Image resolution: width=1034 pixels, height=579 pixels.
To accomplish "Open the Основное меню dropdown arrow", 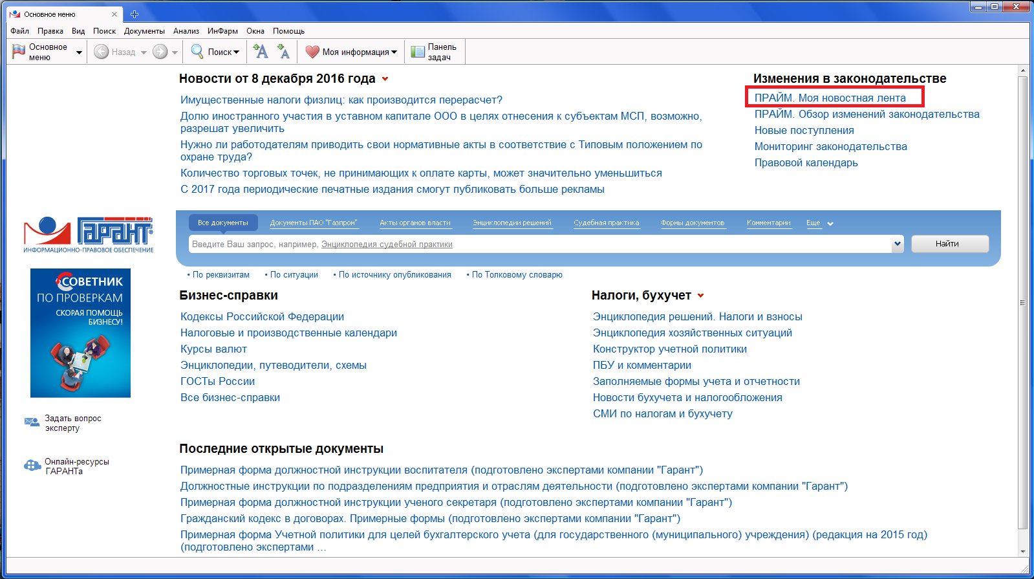I will 79,52.
